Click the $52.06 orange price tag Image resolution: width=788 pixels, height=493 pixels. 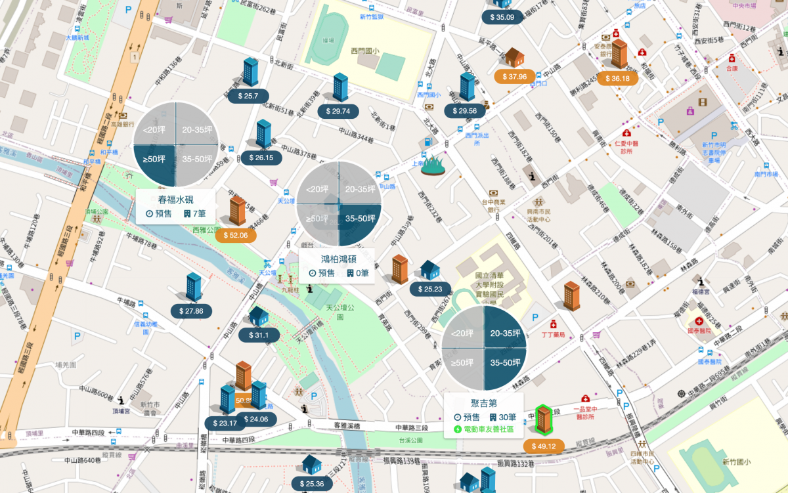pos(236,234)
